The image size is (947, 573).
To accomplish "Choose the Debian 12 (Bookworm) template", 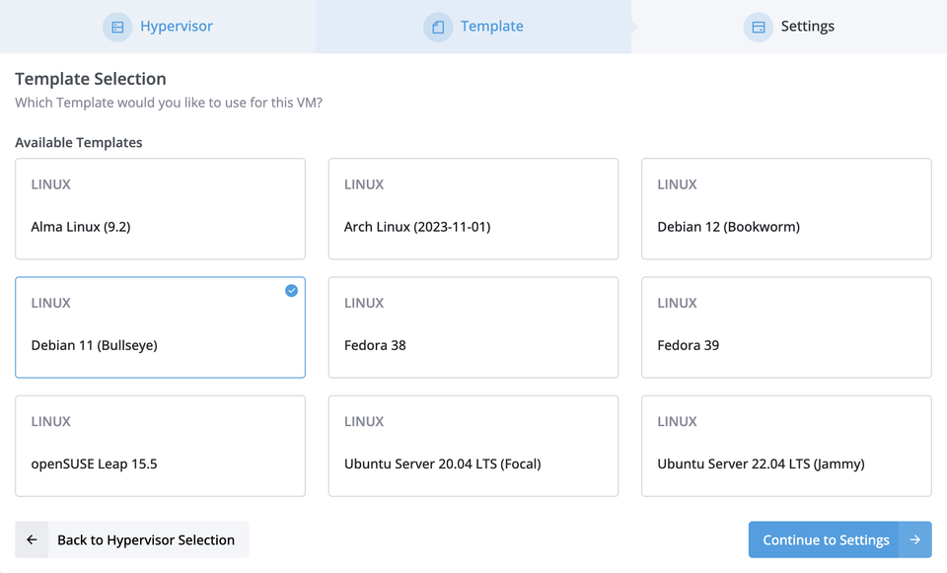I will (786, 209).
